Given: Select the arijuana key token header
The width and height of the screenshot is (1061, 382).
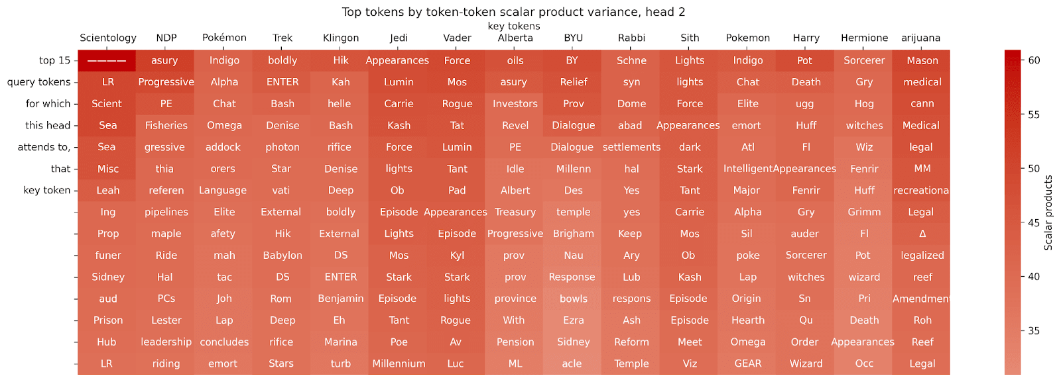Looking at the screenshot, I should 920,38.
